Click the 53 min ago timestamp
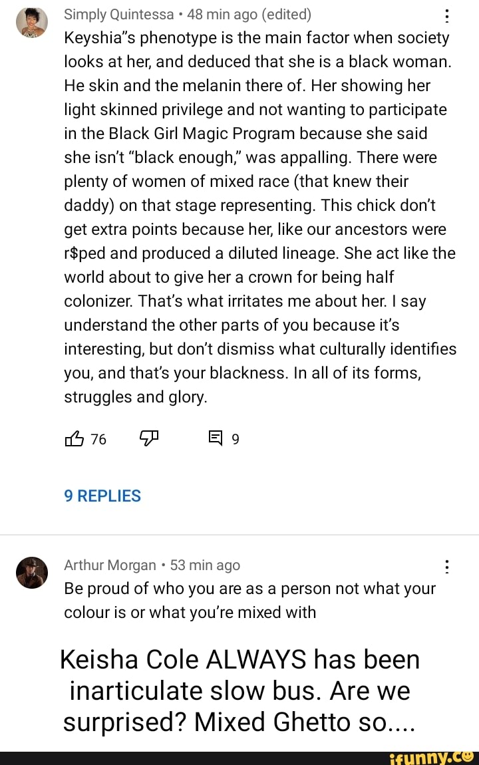 206,565
